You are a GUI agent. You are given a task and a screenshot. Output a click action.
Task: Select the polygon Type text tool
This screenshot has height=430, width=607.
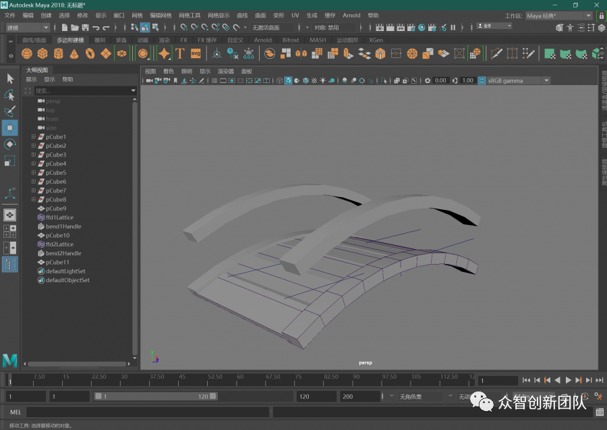pos(180,54)
